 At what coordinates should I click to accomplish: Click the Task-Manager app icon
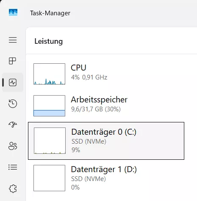coord(13,12)
